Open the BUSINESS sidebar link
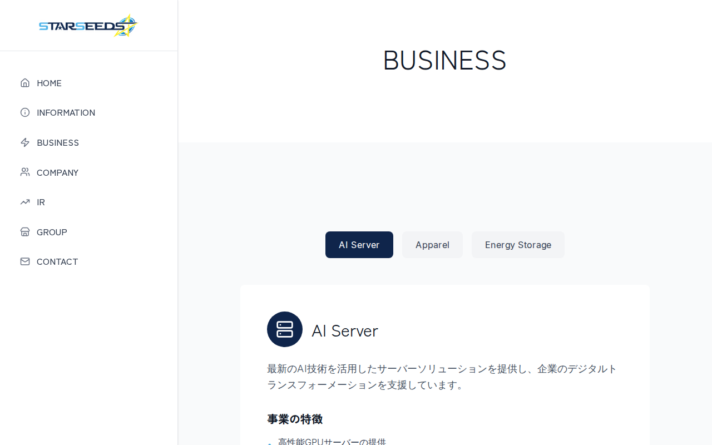712x445 pixels. [58, 142]
